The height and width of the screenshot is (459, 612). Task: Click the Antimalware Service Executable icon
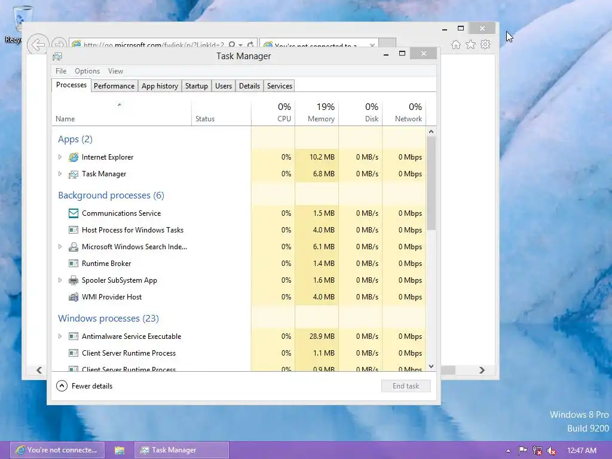tap(74, 336)
